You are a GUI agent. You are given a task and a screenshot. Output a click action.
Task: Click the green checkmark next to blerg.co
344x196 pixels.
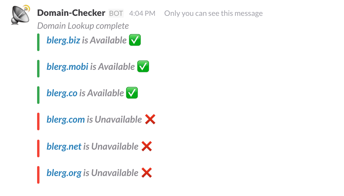click(x=132, y=93)
